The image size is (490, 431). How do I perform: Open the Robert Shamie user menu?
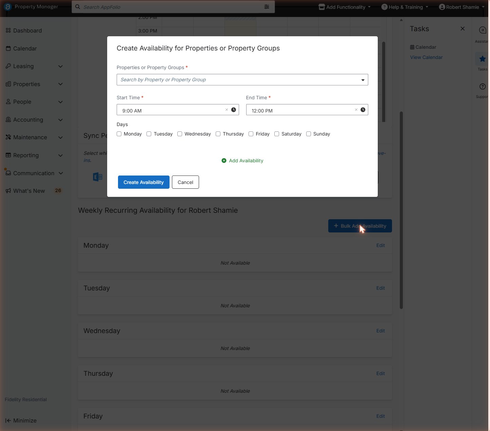462,7
